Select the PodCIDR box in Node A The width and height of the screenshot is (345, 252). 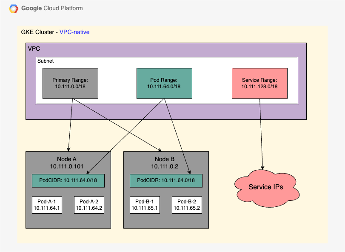pos(68,180)
